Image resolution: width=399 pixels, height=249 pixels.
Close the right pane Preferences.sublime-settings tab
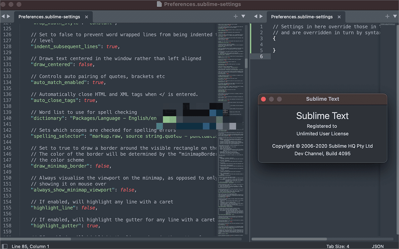pos(339,17)
